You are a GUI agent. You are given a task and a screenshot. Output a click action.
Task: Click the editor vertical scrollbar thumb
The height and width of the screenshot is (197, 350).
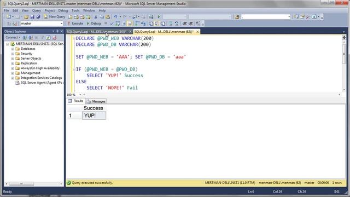[344, 54]
